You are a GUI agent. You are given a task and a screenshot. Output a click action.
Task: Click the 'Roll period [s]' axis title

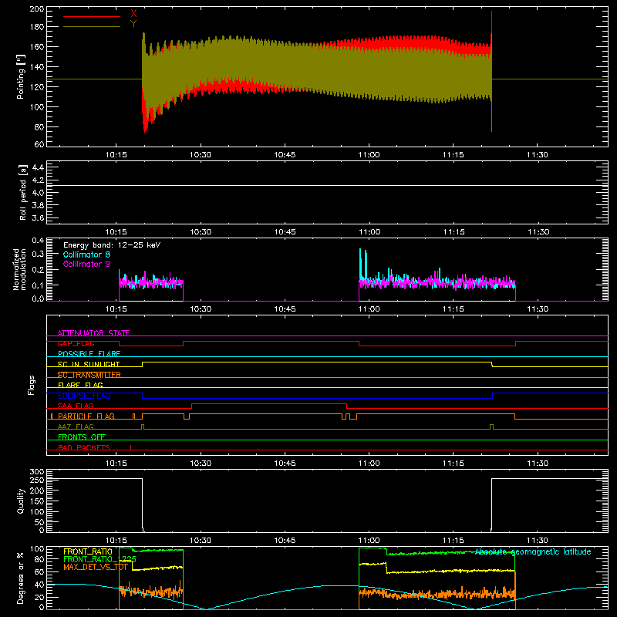point(23,192)
